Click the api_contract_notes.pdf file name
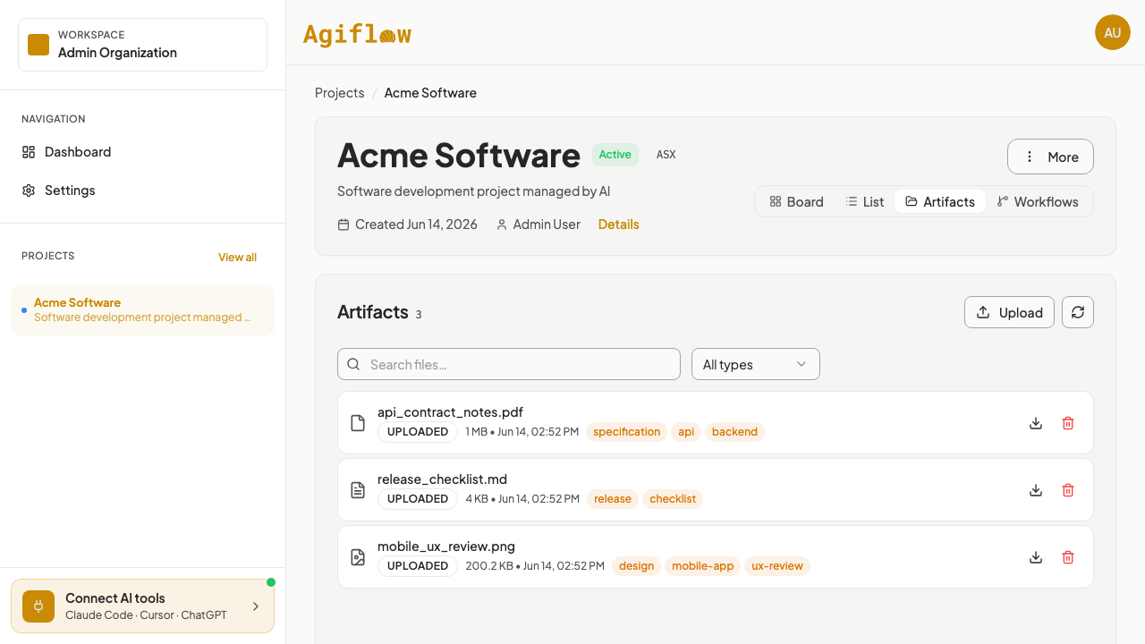 coord(450,412)
